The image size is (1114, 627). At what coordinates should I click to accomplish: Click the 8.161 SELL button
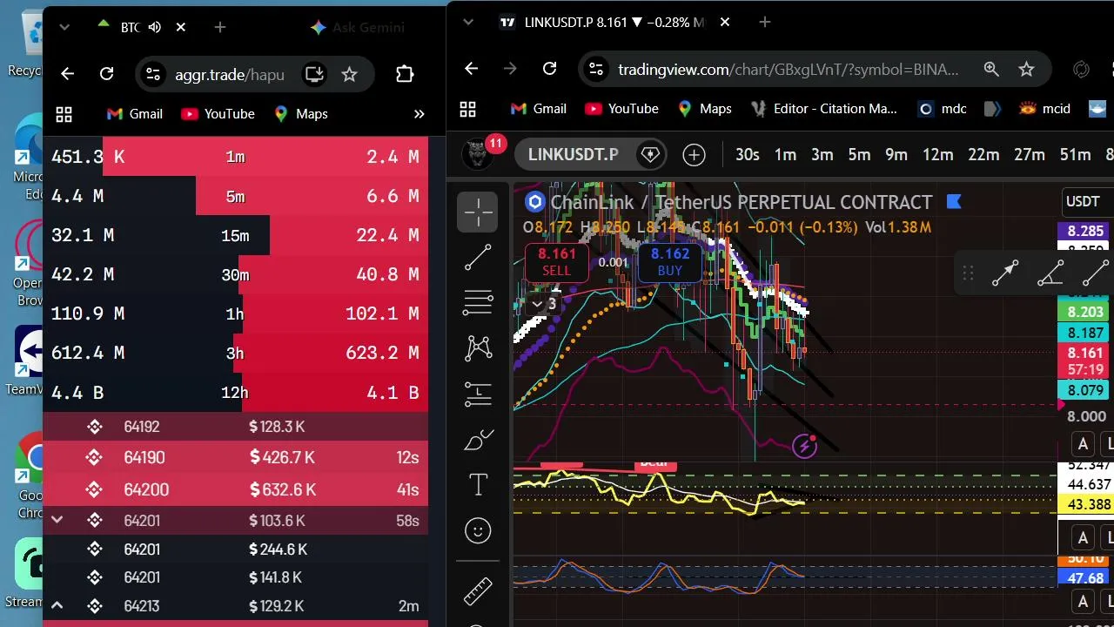[x=557, y=262]
